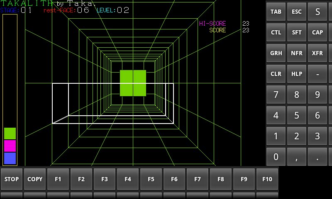The height and width of the screenshot is (199, 332).
Task: Tap numpad key 9
Action: [x=317, y=95]
